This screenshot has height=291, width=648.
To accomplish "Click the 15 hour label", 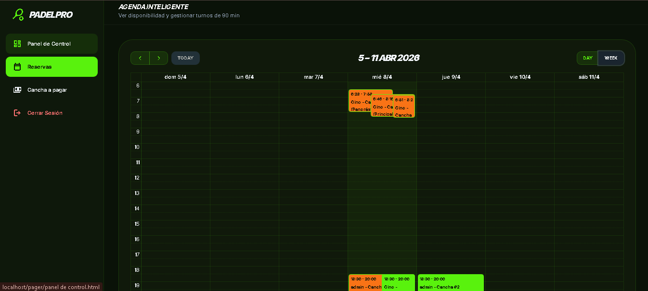I will point(137,224).
